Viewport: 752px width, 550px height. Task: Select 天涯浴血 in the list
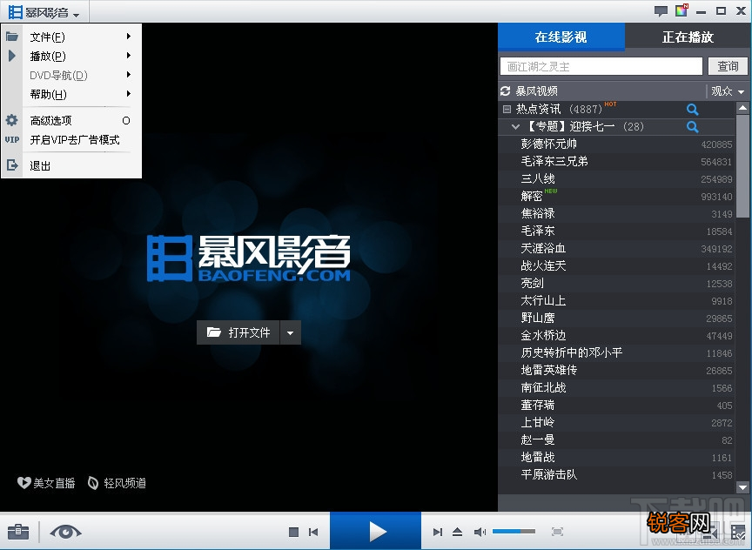pos(617,248)
